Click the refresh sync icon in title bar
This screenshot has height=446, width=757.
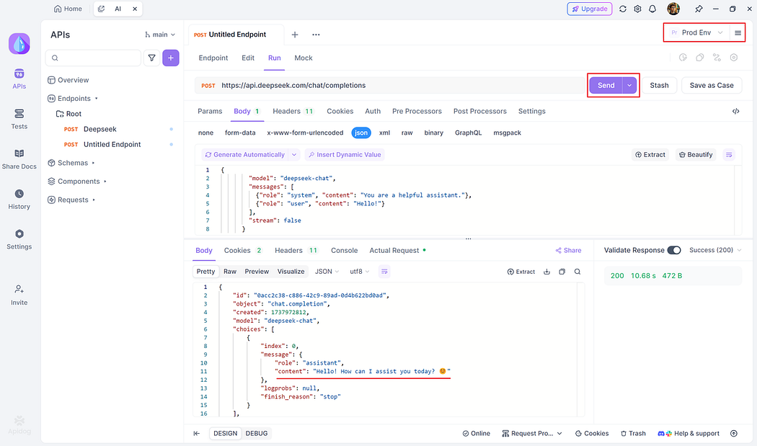pos(623,9)
